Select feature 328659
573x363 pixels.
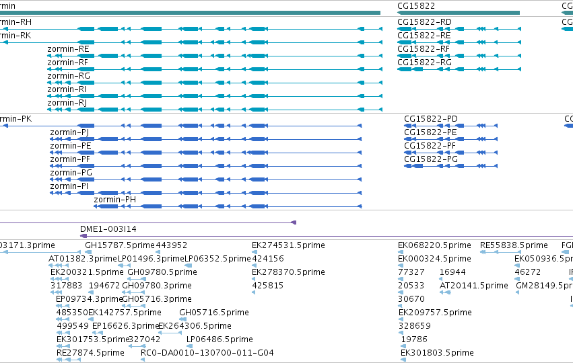coord(415,326)
